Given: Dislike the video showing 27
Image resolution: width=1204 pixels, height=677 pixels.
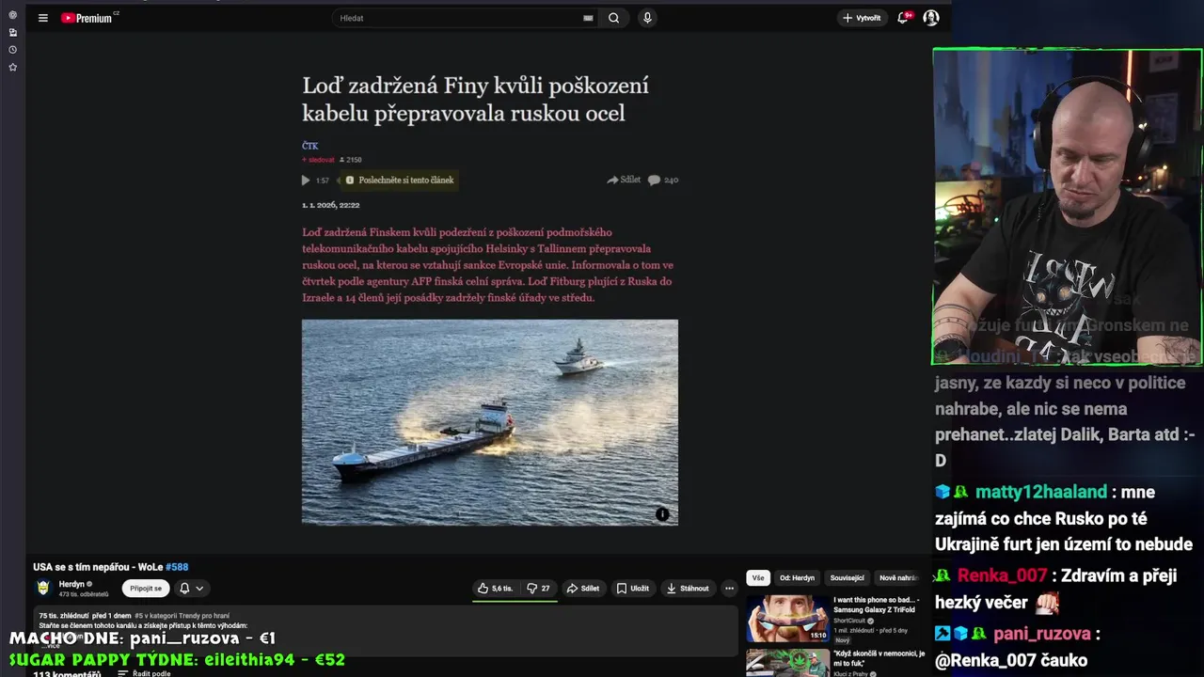Looking at the screenshot, I should [538, 589].
